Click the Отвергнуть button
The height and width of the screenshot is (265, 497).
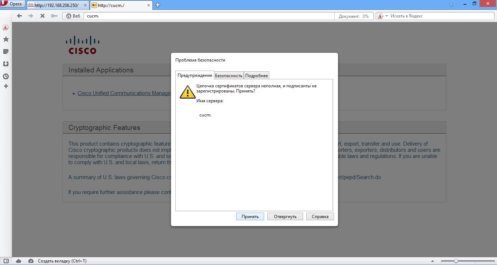pyautogui.click(x=285, y=216)
